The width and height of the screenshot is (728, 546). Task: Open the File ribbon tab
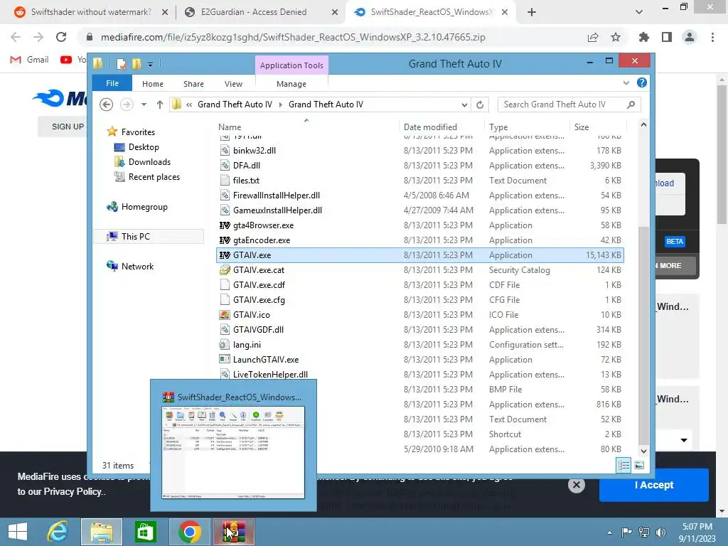pos(112,83)
